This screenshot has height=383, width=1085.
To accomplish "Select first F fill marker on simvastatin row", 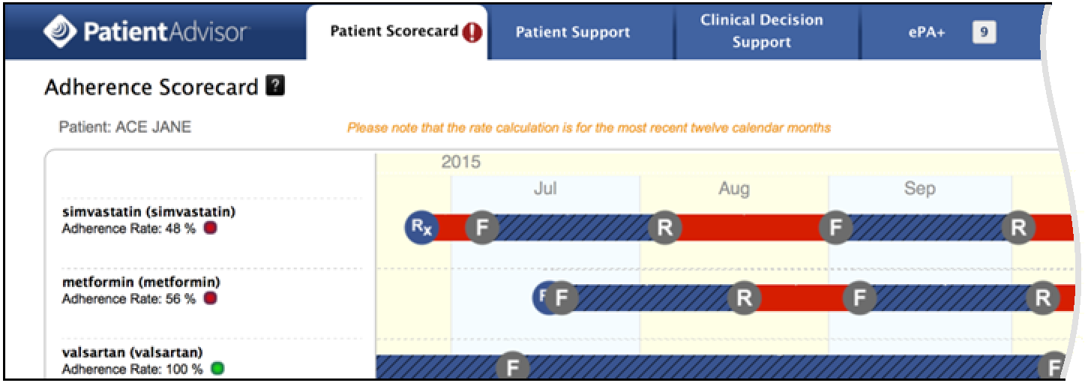I will (482, 228).
